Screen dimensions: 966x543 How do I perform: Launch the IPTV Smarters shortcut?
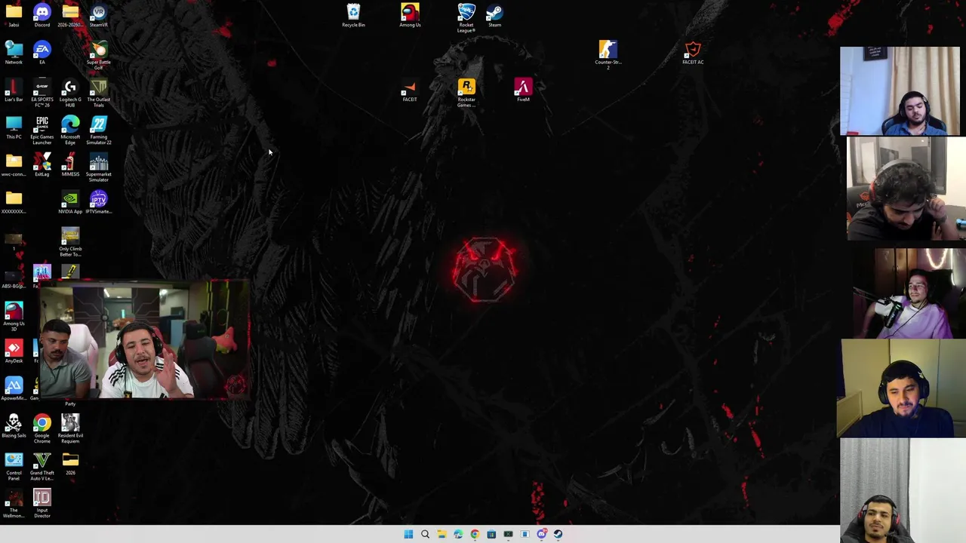(x=98, y=202)
